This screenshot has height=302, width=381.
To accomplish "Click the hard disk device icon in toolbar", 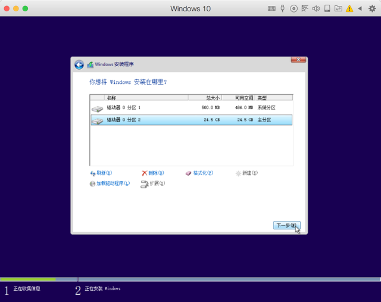I will coord(327,9).
